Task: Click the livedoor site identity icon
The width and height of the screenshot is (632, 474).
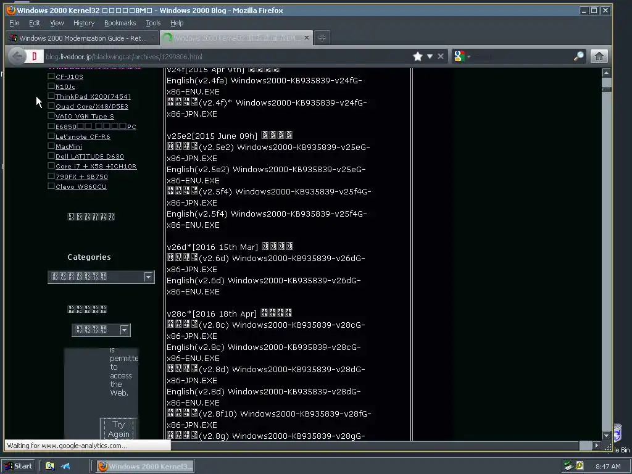Action: (x=35, y=56)
